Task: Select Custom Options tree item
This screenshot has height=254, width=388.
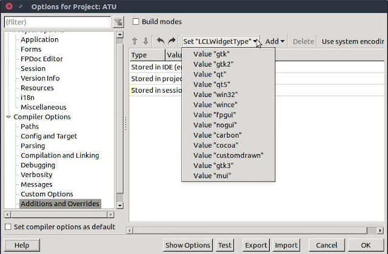Action: pyautogui.click(x=47, y=194)
